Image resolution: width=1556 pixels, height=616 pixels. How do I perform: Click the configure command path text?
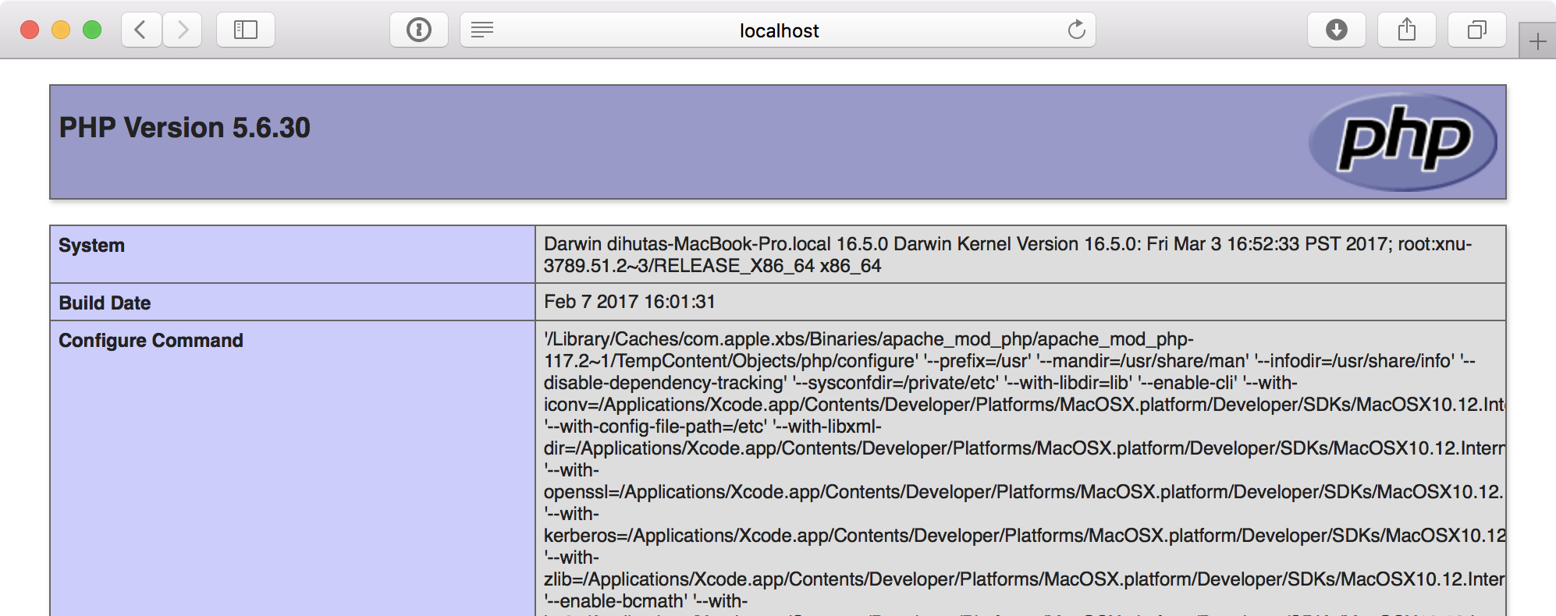pyautogui.click(x=1024, y=470)
